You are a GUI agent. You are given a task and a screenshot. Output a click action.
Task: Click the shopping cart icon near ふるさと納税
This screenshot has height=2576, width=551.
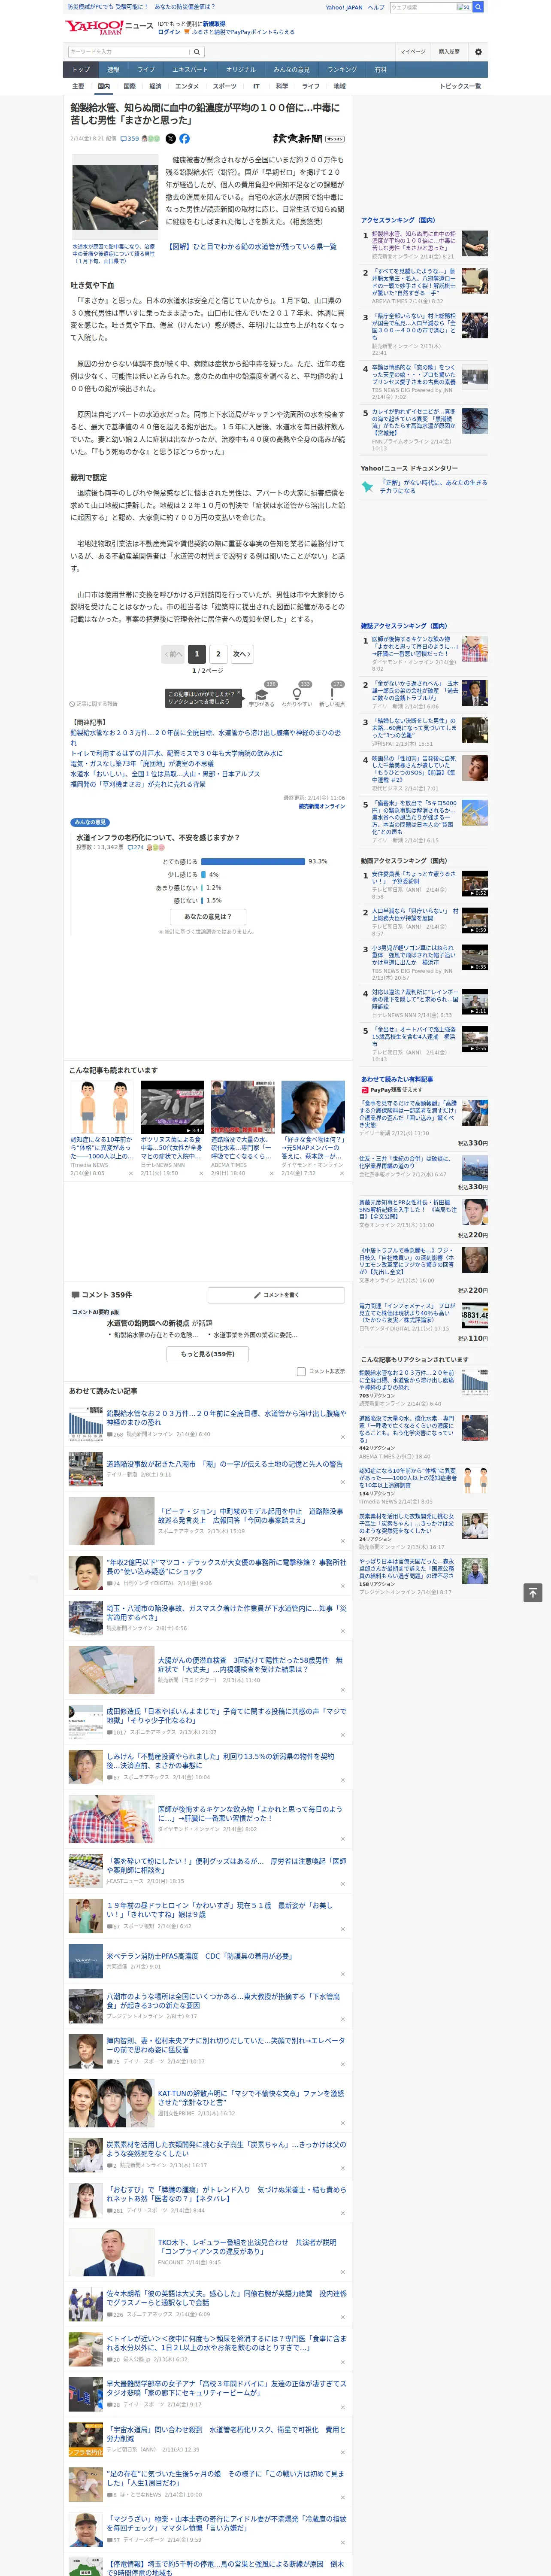(x=187, y=32)
